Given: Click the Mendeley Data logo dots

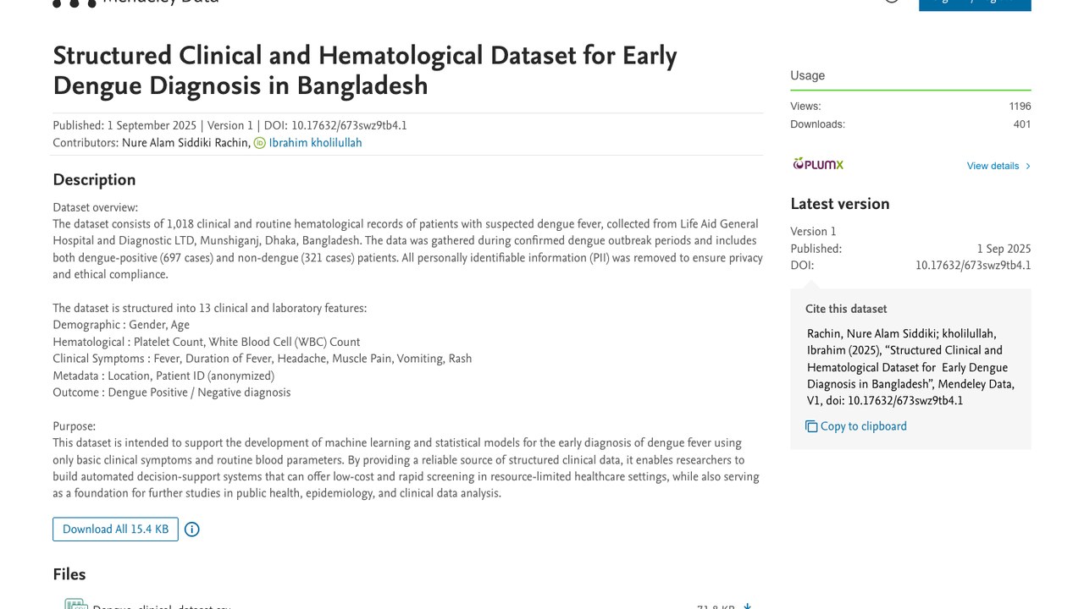Looking at the screenshot, I should coord(75,3).
